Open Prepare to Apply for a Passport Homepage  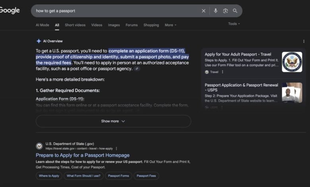pyautogui.click(x=83, y=155)
